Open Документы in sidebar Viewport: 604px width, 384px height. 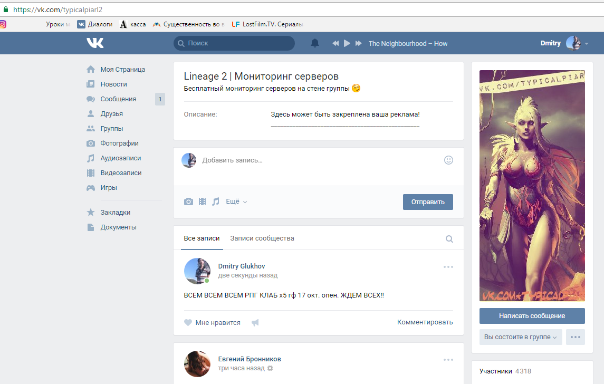[118, 227]
